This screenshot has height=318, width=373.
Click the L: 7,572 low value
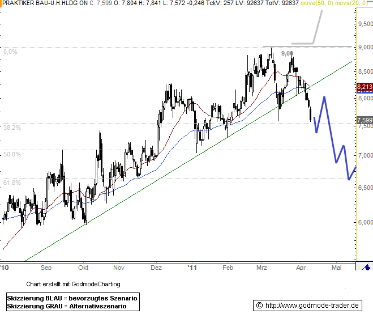pyautogui.click(x=174, y=3)
